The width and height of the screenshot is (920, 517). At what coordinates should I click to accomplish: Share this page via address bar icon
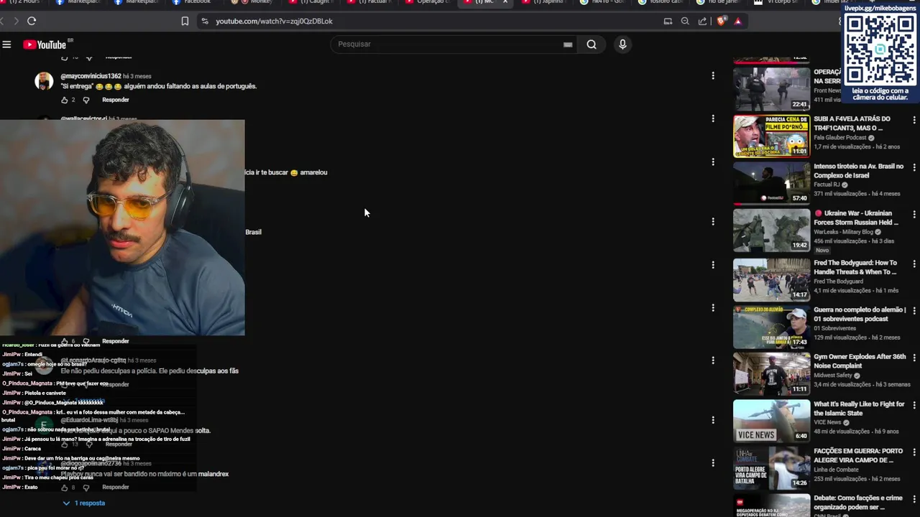[702, 21]
